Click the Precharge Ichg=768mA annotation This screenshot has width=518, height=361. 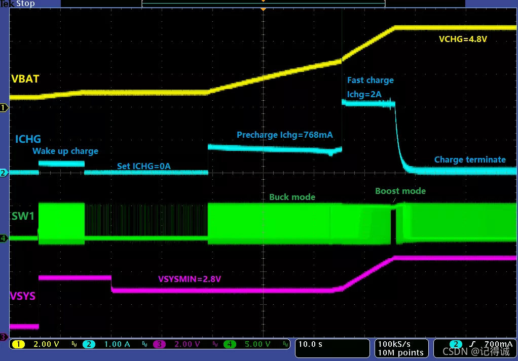tap(285, 135)
